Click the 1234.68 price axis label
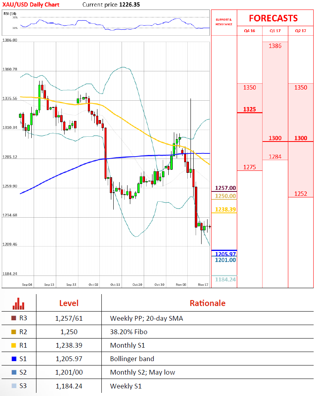 pos(10,215)
